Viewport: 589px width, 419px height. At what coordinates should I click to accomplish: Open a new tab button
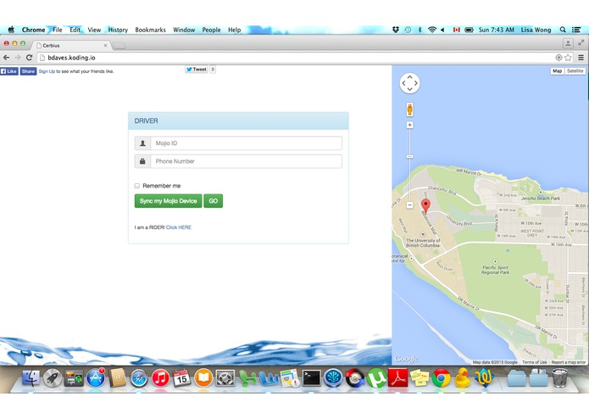(119, 46)
